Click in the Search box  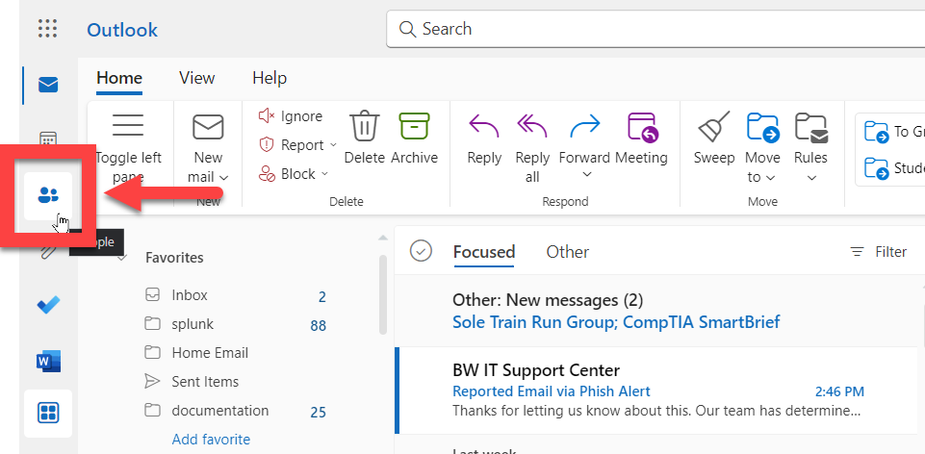coord(655,29)
